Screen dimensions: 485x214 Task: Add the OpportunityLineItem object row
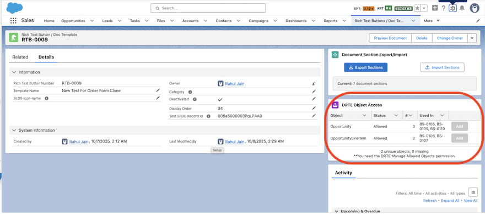459,138
